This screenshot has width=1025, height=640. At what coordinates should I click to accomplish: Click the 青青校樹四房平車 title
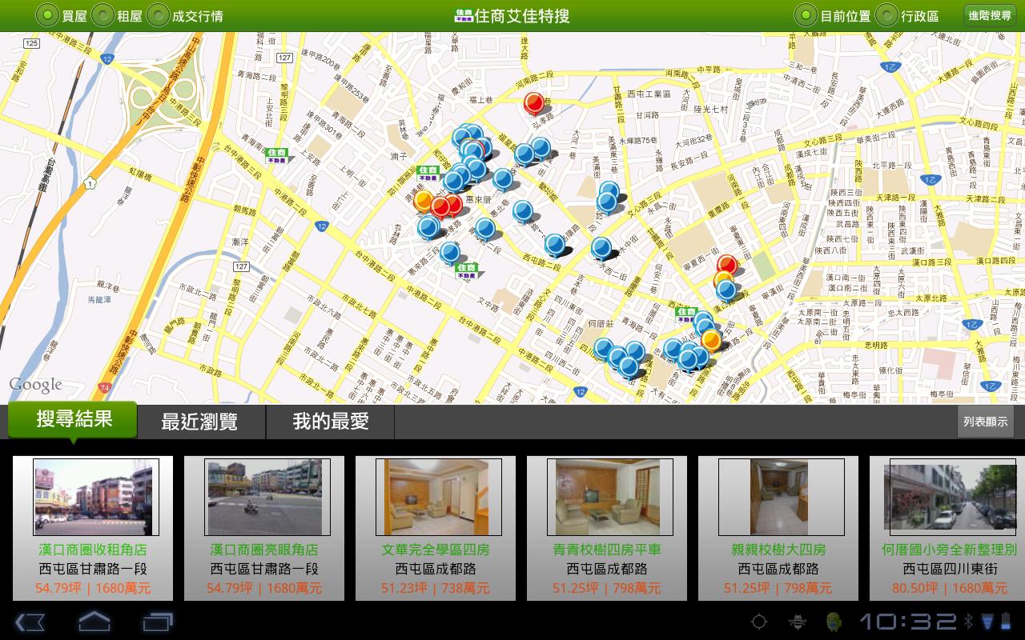pos(607,550)
